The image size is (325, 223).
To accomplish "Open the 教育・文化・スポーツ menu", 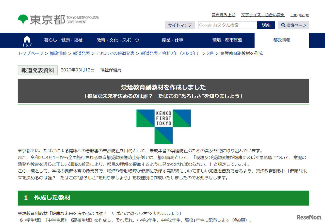I will [x=118, y=40].
